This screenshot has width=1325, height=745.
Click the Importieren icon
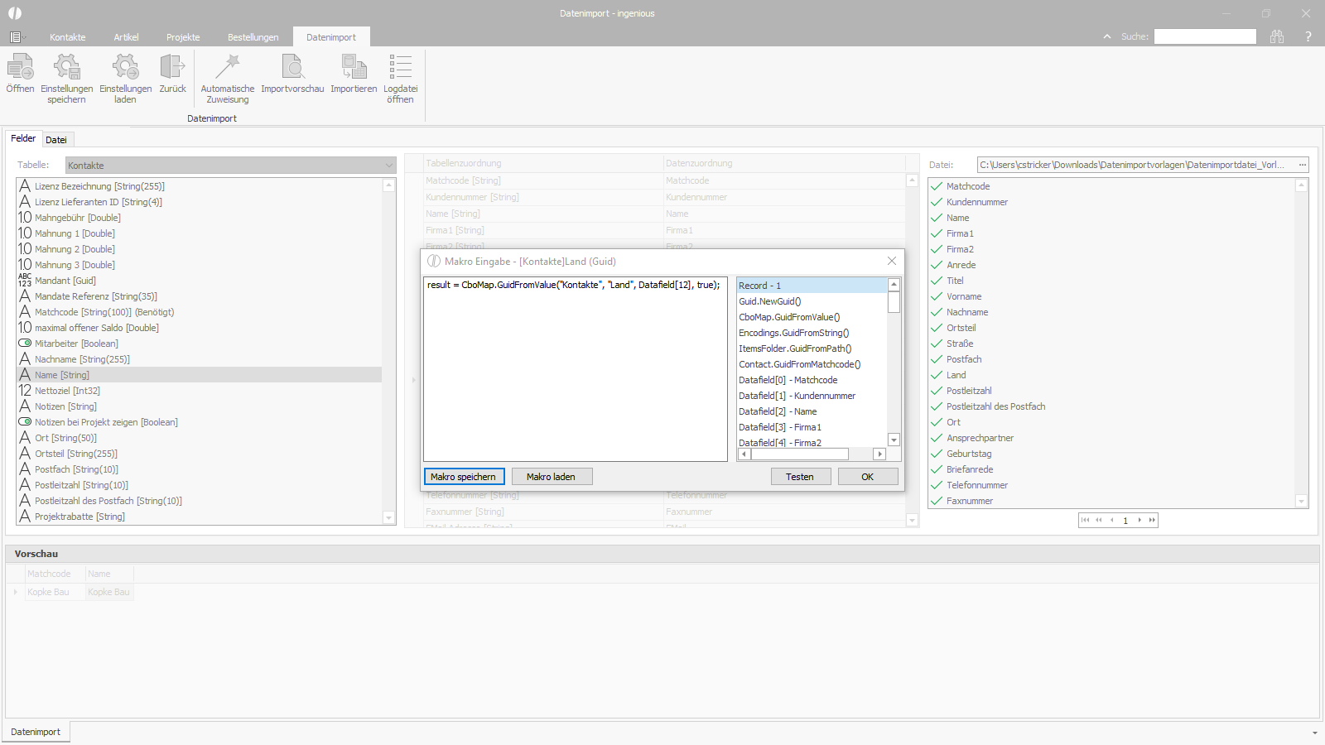pyautogui.click(x=354, y=68)
